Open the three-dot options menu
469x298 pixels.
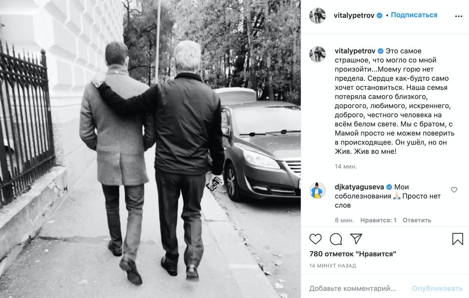click(459, 16)
